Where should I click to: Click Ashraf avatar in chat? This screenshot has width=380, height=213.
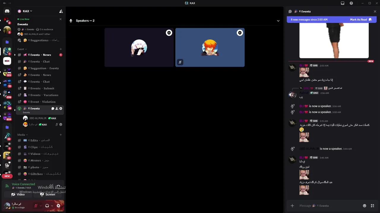click(x=292, y=95)
